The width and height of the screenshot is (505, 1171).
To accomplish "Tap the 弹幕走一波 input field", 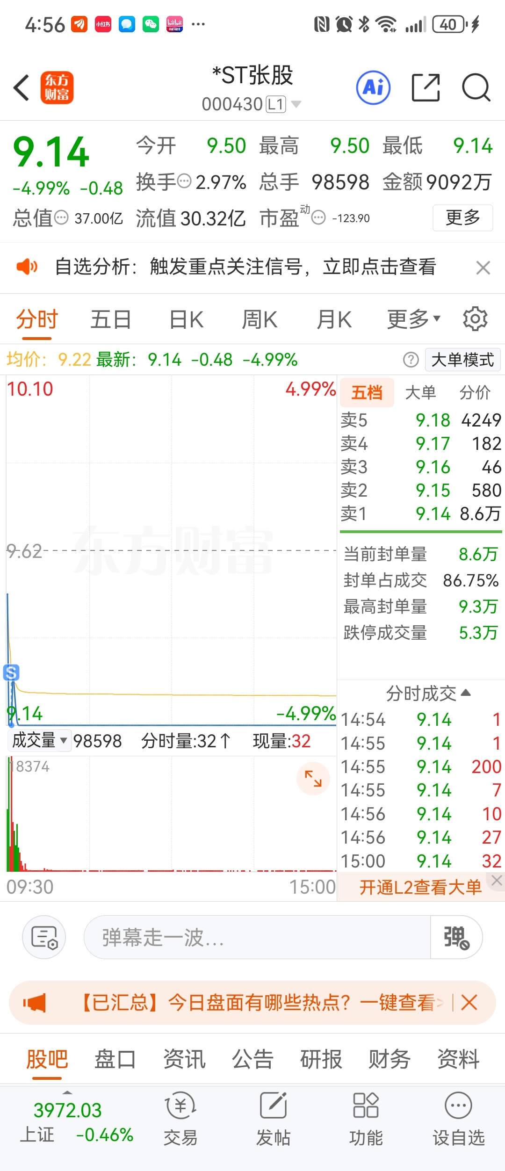I will [256, 937].
